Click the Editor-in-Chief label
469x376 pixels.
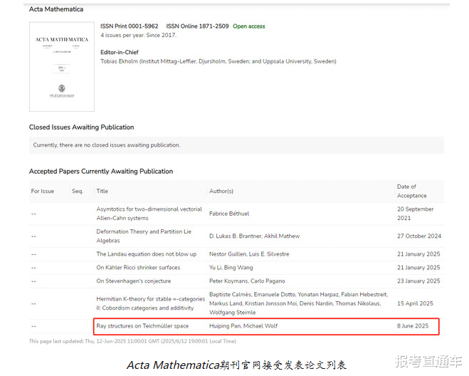click(120, 53)
